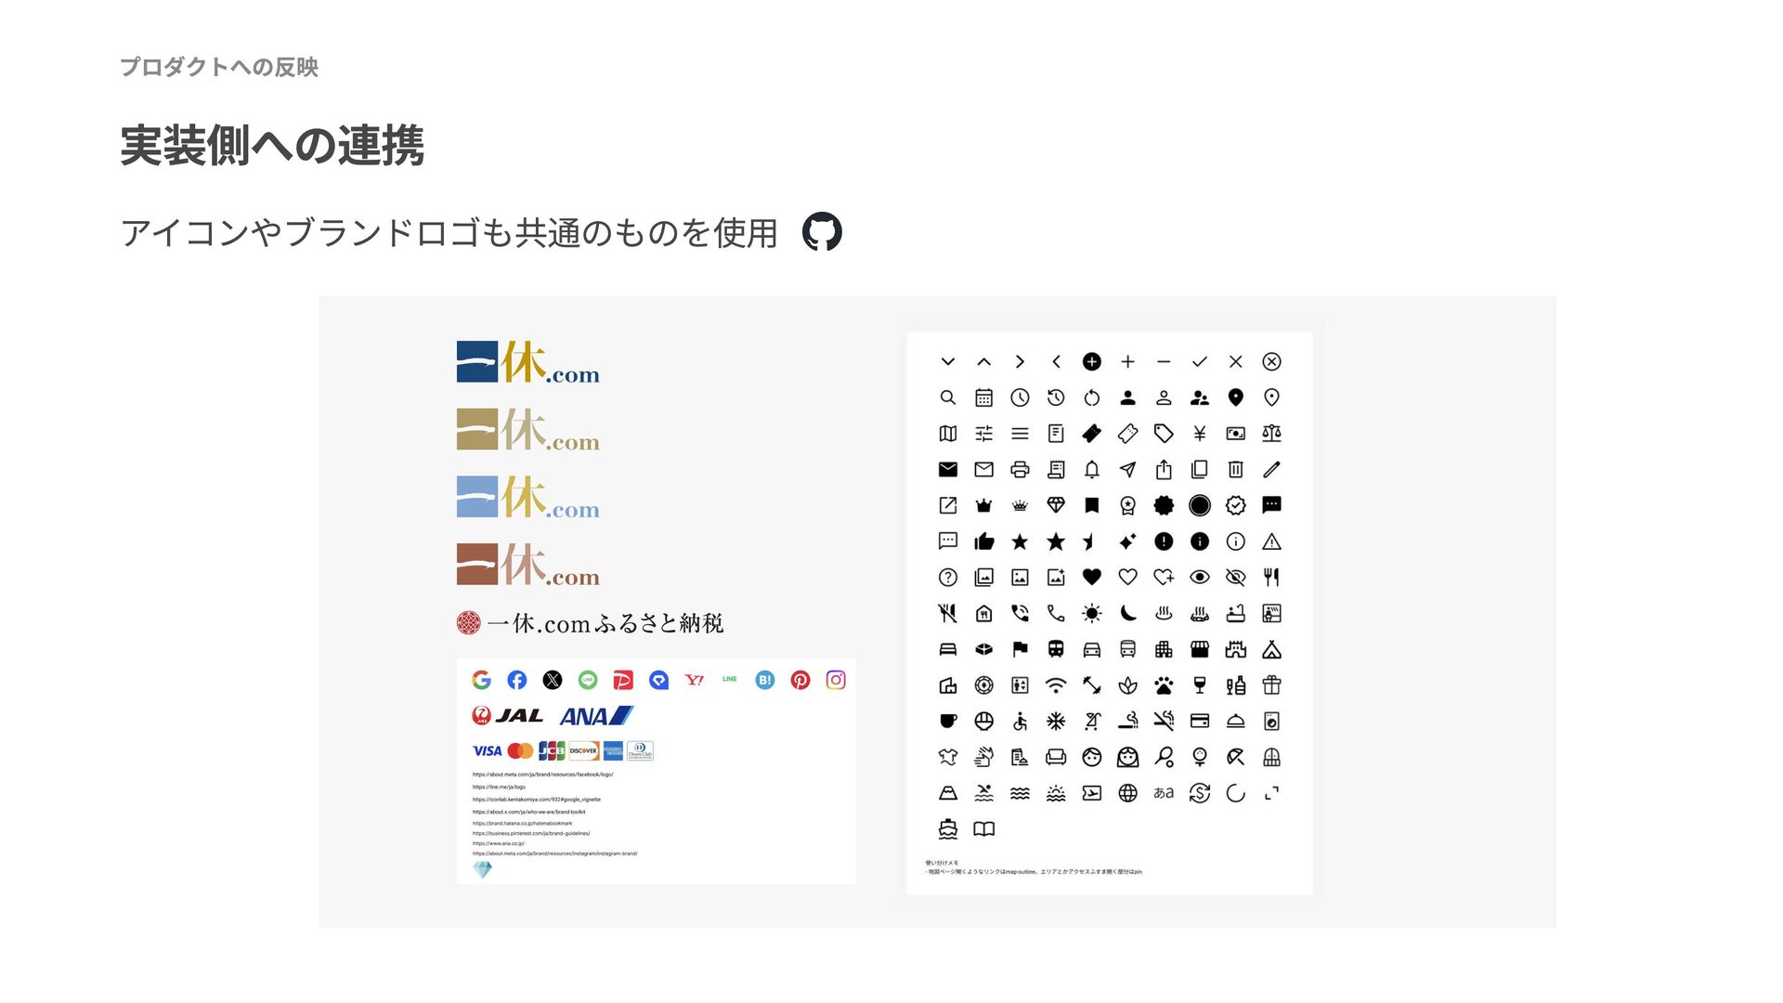Select the あa language icon
The width and height of the screenshot is (1783, 1003).
point(1164,793)
